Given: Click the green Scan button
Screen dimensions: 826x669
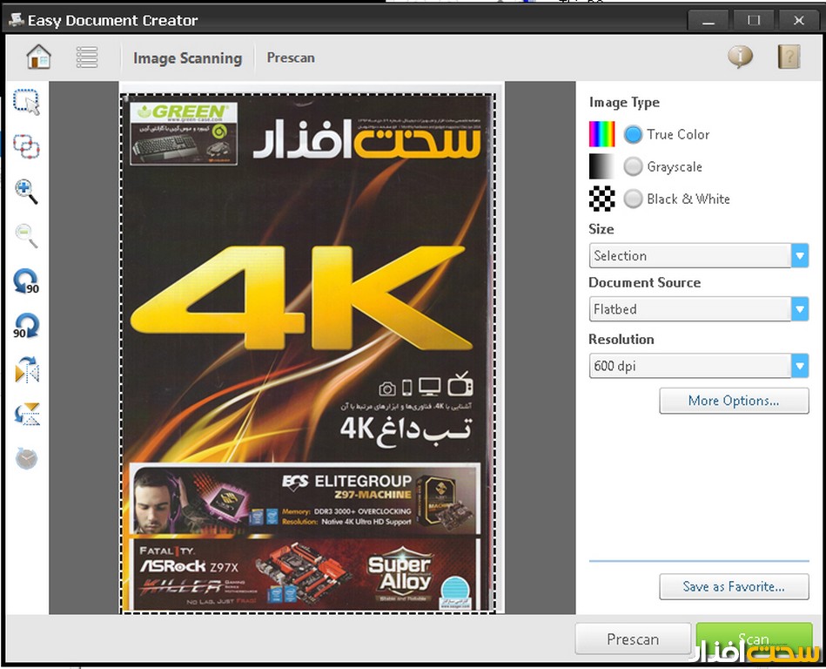Looking at the screenshot, I should 754,639.
